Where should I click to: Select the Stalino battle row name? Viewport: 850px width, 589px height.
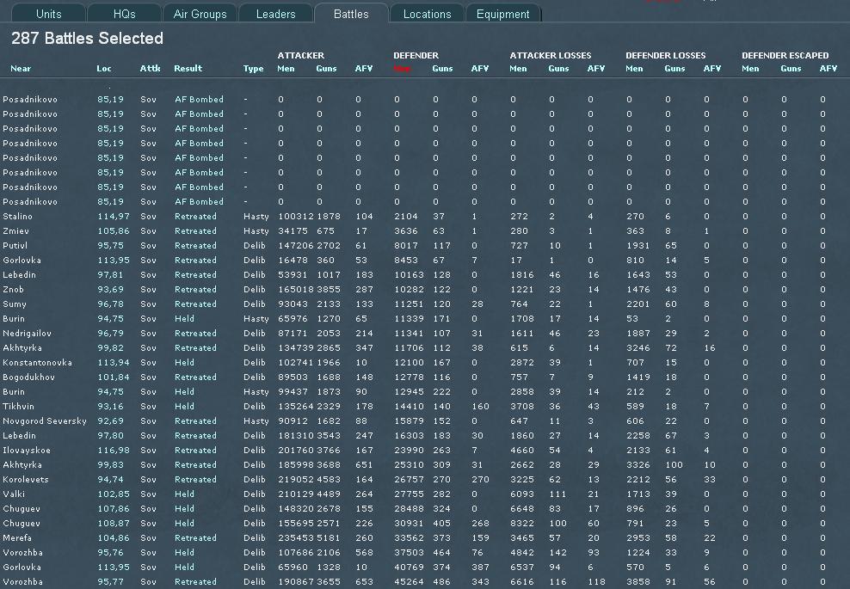(x=17, y=216)
